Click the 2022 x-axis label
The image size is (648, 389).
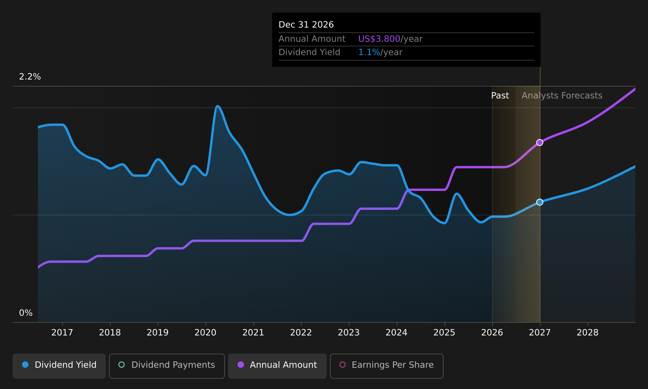301,333
